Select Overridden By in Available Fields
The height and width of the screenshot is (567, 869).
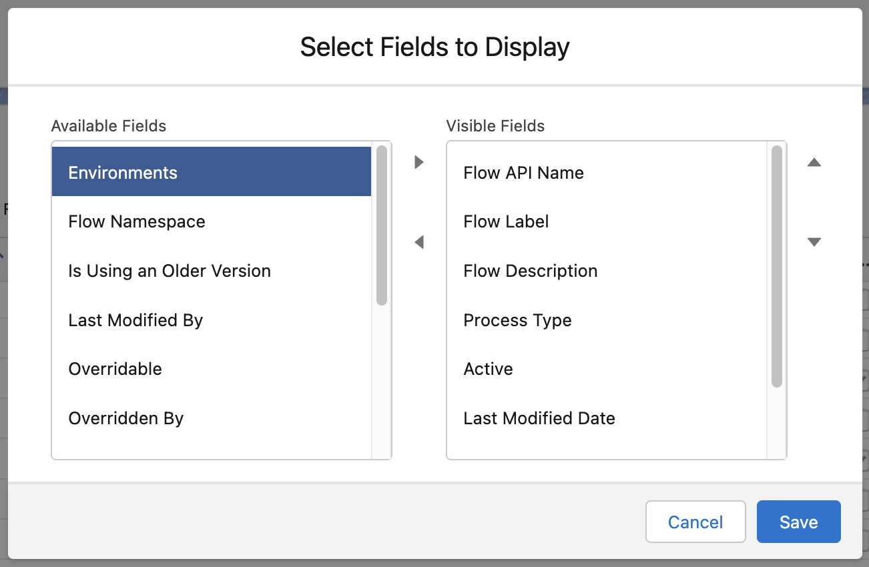pos(212,418)
